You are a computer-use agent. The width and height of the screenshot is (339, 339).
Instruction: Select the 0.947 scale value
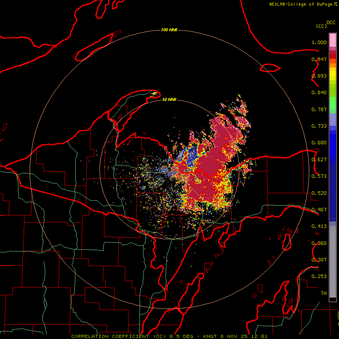(x=319, y=59)
